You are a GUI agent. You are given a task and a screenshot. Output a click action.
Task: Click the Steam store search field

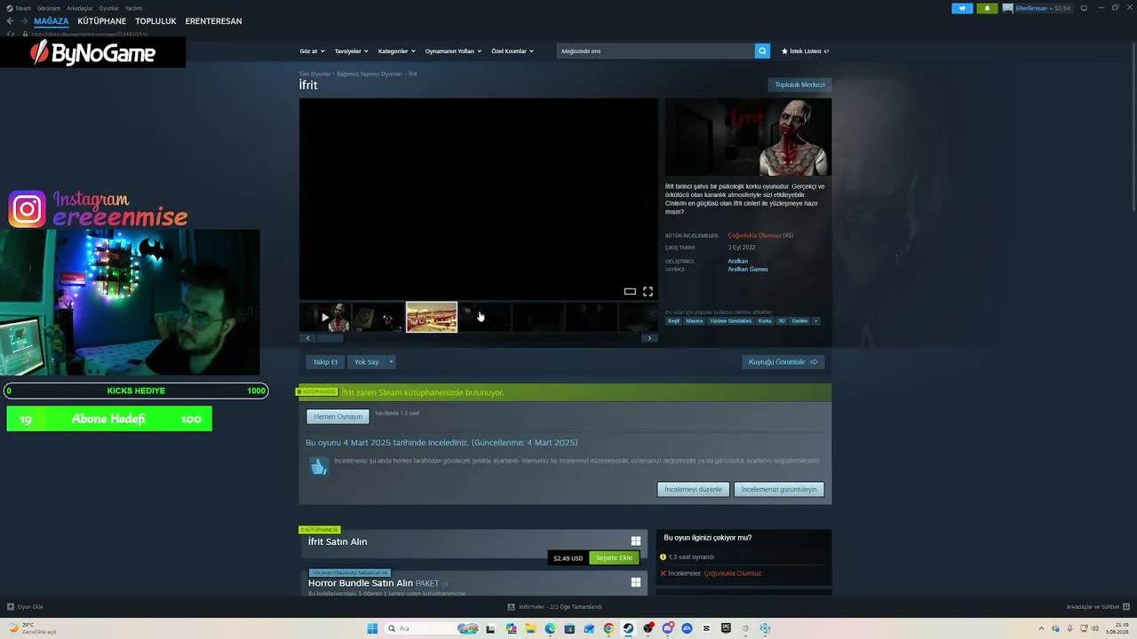[x=656, y=51]
